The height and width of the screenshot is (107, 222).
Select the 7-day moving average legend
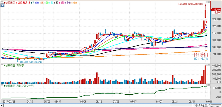point(33,3)
